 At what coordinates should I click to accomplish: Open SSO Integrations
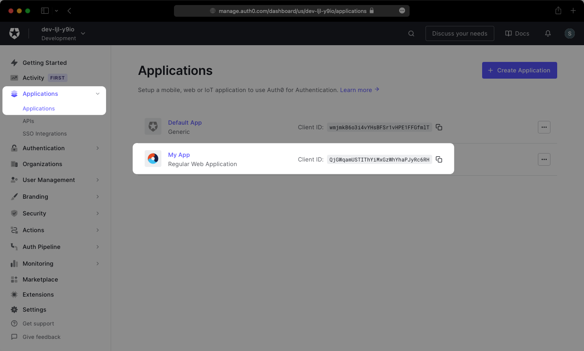[x=44, y=133]
